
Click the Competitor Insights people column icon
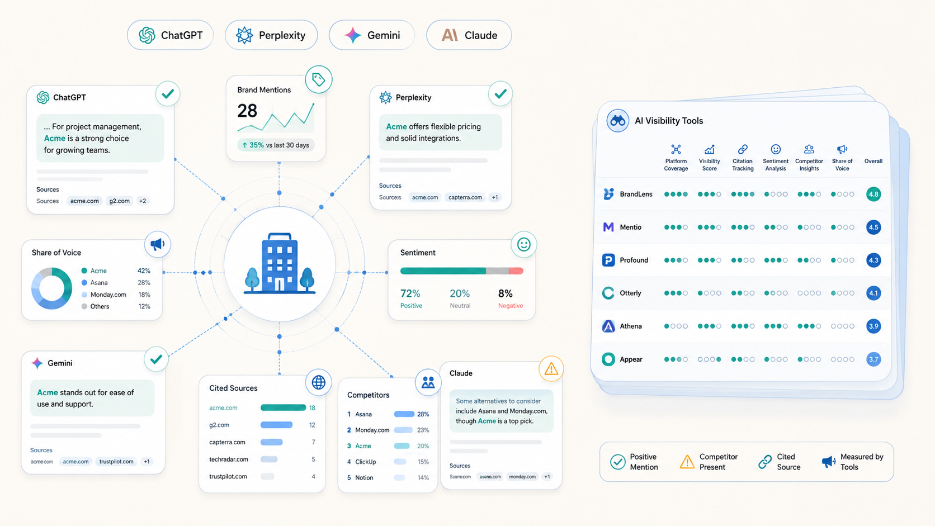[809, 149]
